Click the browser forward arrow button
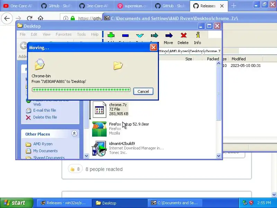277x208 pixels. 18,18
